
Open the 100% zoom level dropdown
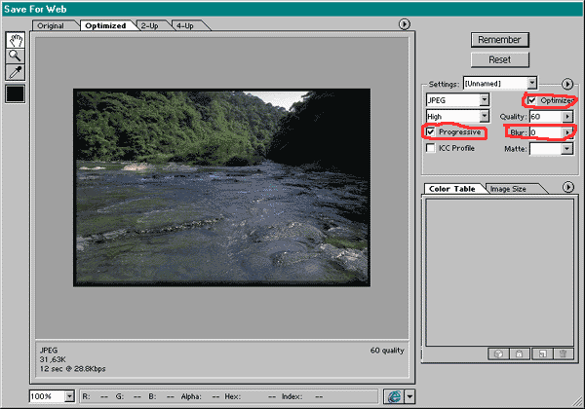[70, 396]
